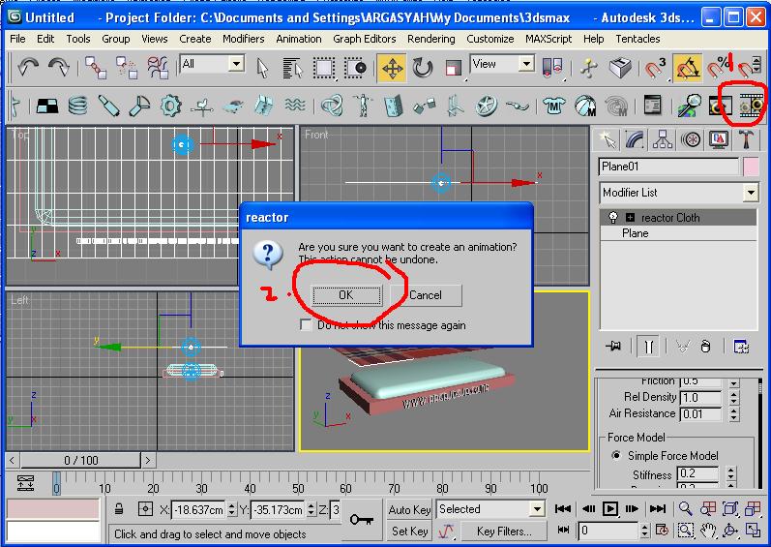Confirm animation creation with OK

[x=346, y=294]
